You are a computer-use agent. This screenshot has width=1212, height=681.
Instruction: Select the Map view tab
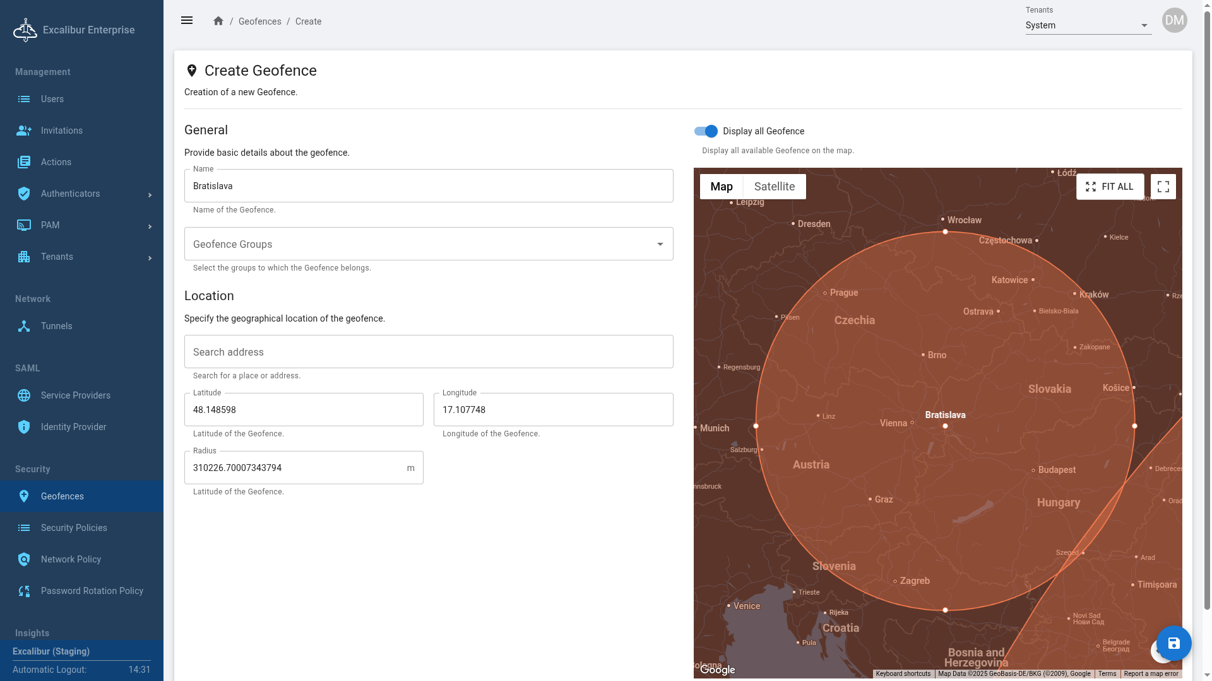coord(721,187)
